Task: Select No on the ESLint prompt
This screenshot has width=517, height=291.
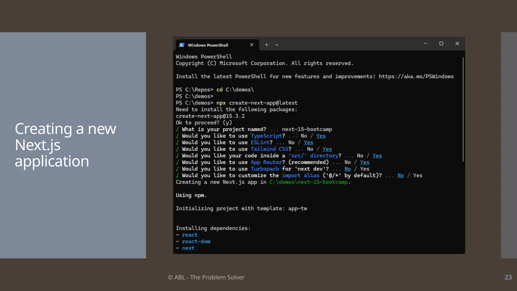Action: coord(291,142)
